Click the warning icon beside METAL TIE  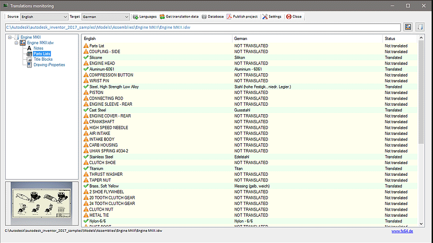(x=86, y=215)
